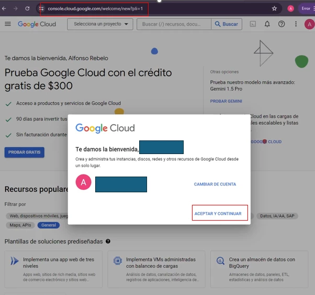Toggle the Maps, APIs filter chip
This screenshot has height=295, width=315.
20,225
